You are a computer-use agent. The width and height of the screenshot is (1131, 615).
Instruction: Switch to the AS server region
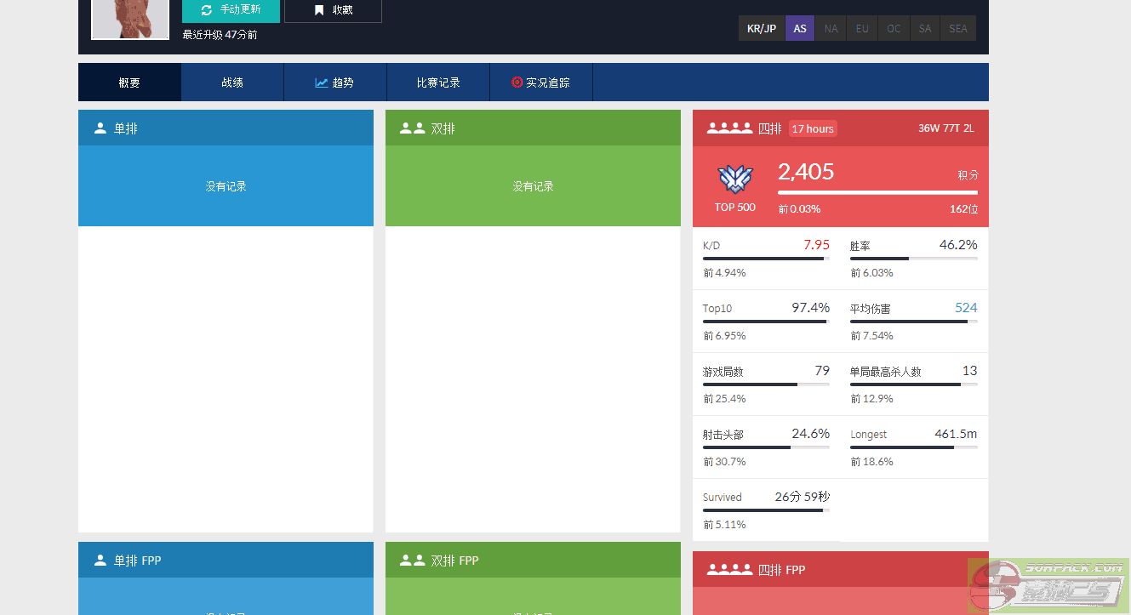pos(800,28)
